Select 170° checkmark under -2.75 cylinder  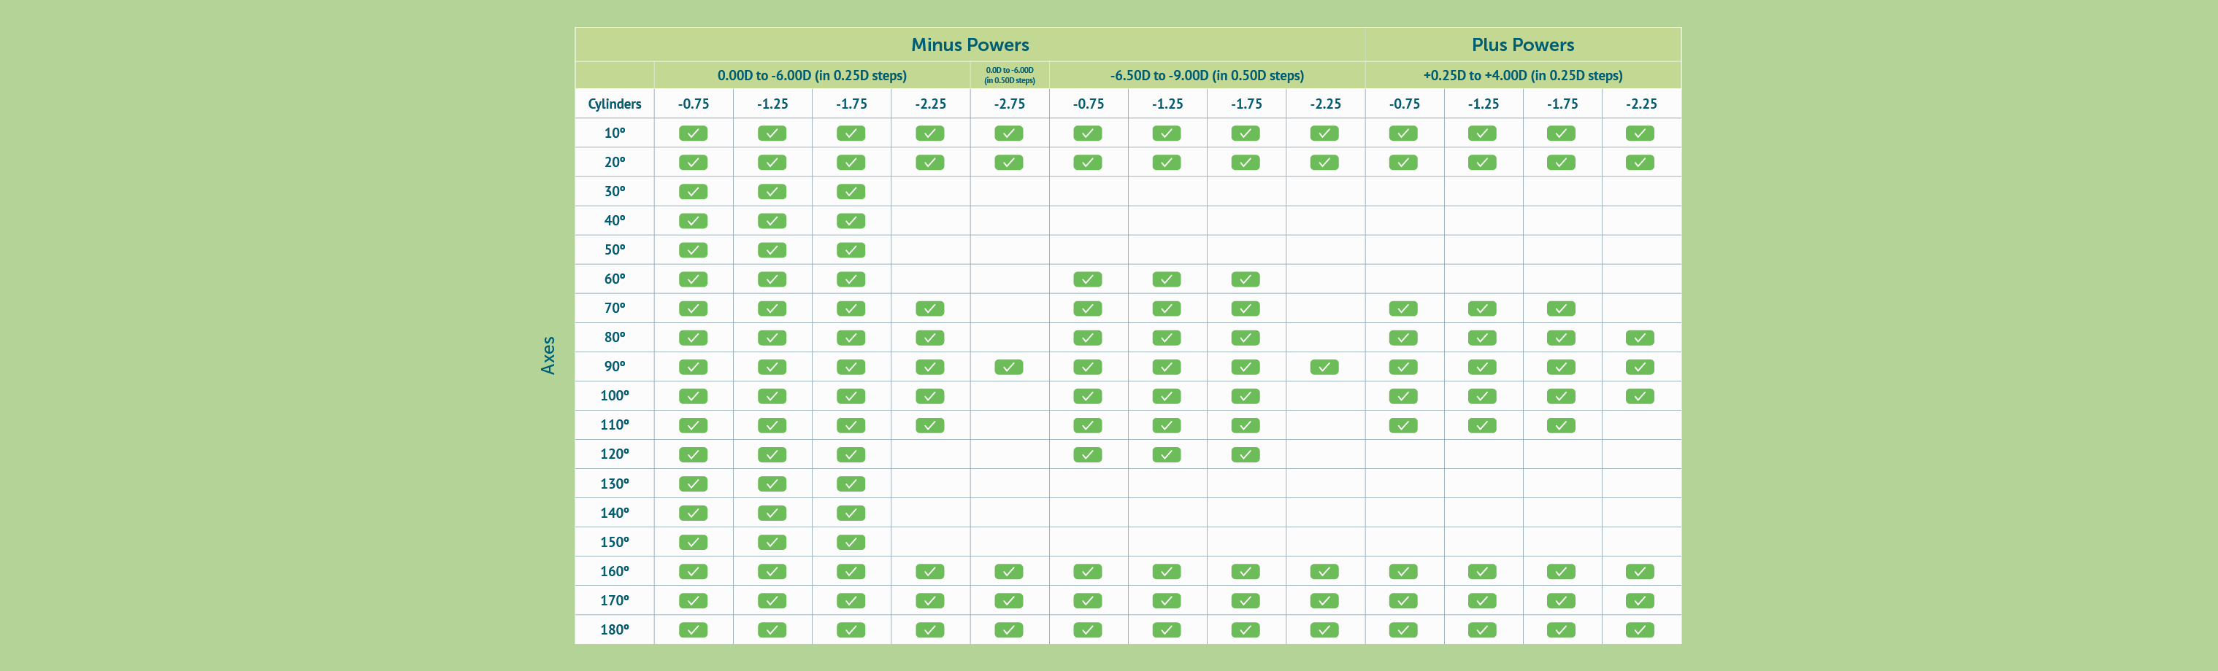(1008, 601)
